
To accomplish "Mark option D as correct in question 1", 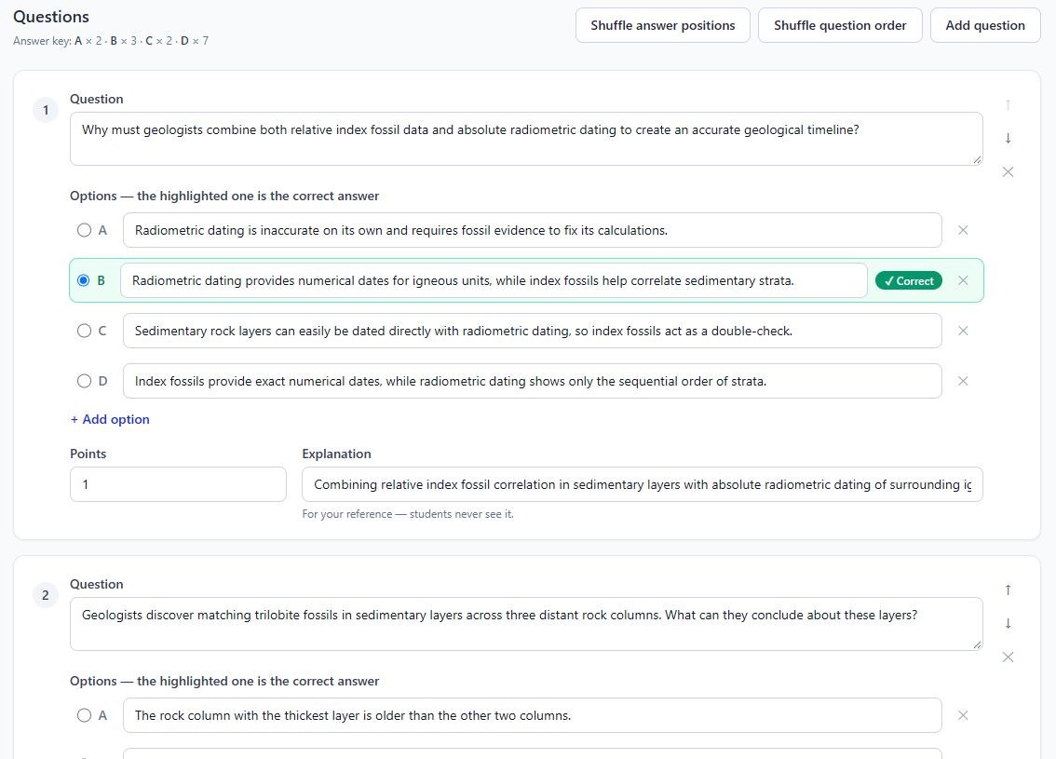I will [84, 381].
